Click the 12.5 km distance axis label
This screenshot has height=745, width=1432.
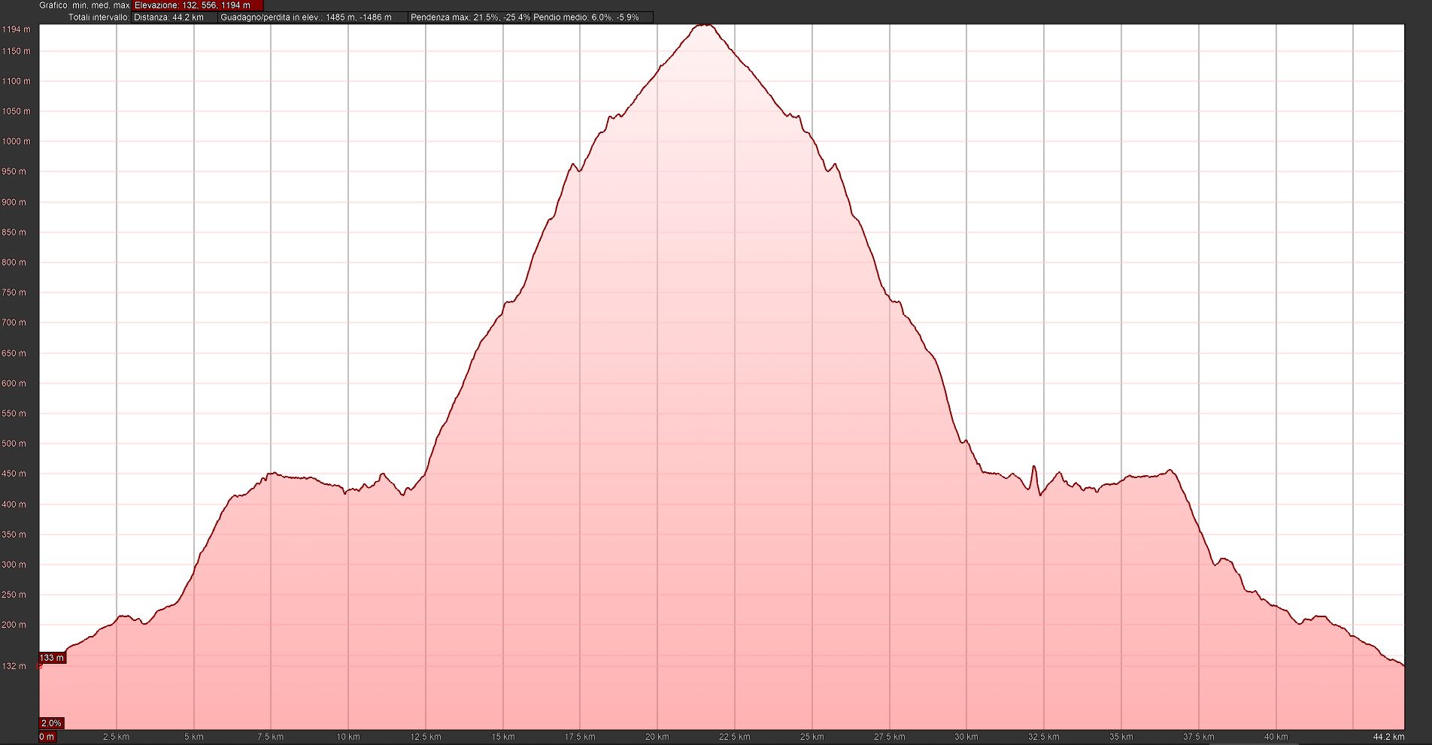coord(426,737)
